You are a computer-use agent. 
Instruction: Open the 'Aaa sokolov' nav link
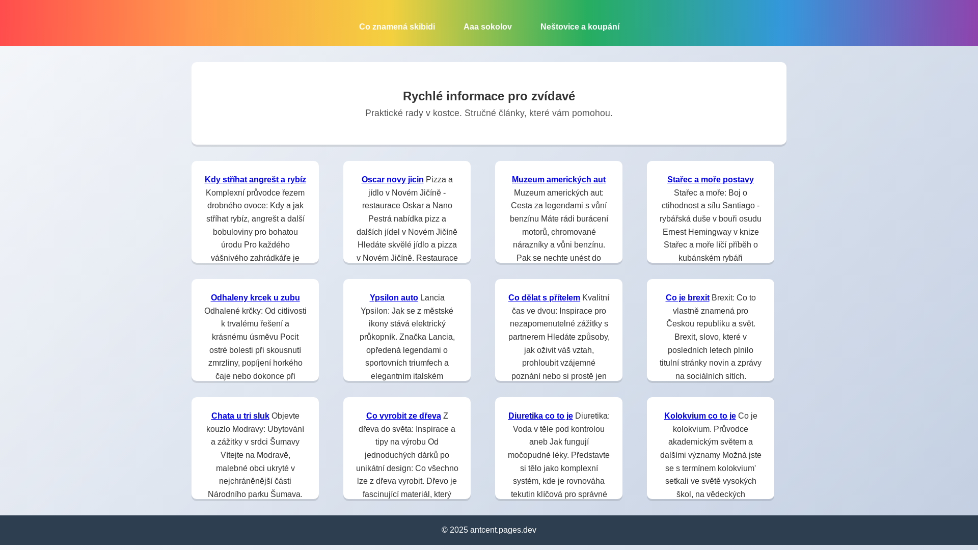487,27
